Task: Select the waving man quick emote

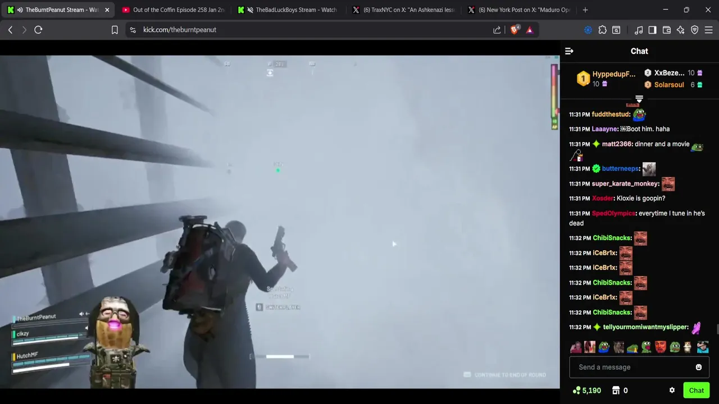Action: [576, 347]
